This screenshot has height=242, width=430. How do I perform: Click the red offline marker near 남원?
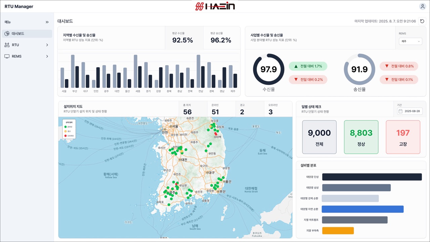pos(176,184)
